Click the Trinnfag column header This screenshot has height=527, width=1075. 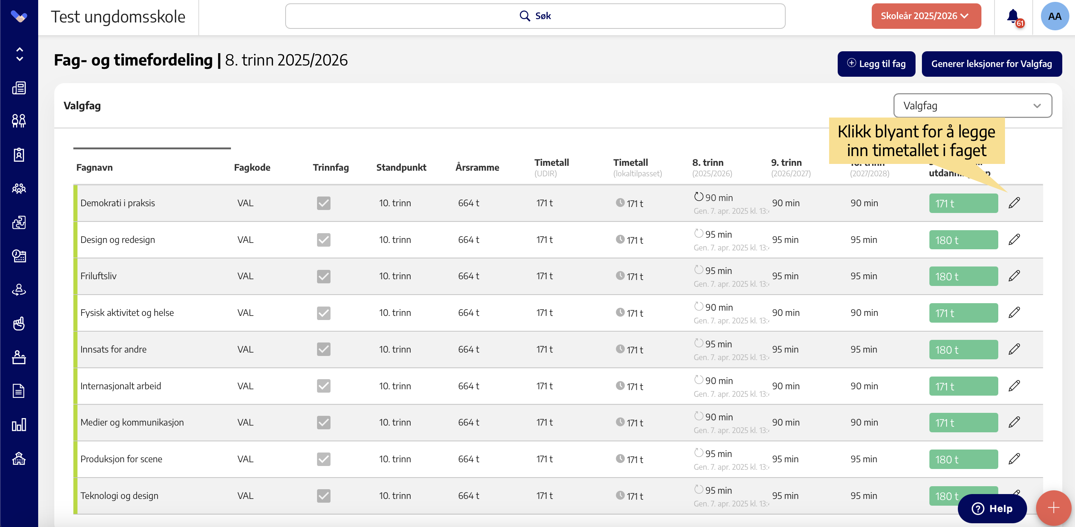(x=331, y=167)
